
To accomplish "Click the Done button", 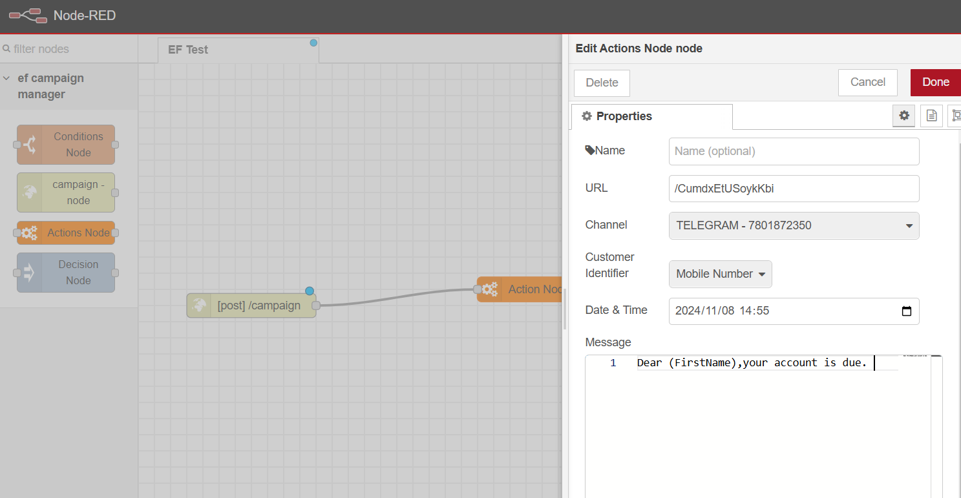I will pyautogui.click(x=935, y=82).
